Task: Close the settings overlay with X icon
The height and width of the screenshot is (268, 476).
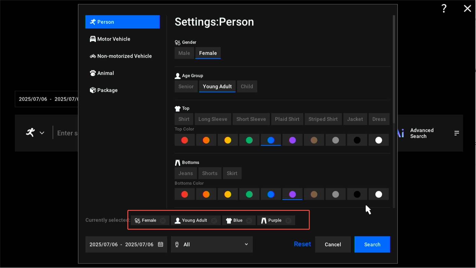Action: 467,9
